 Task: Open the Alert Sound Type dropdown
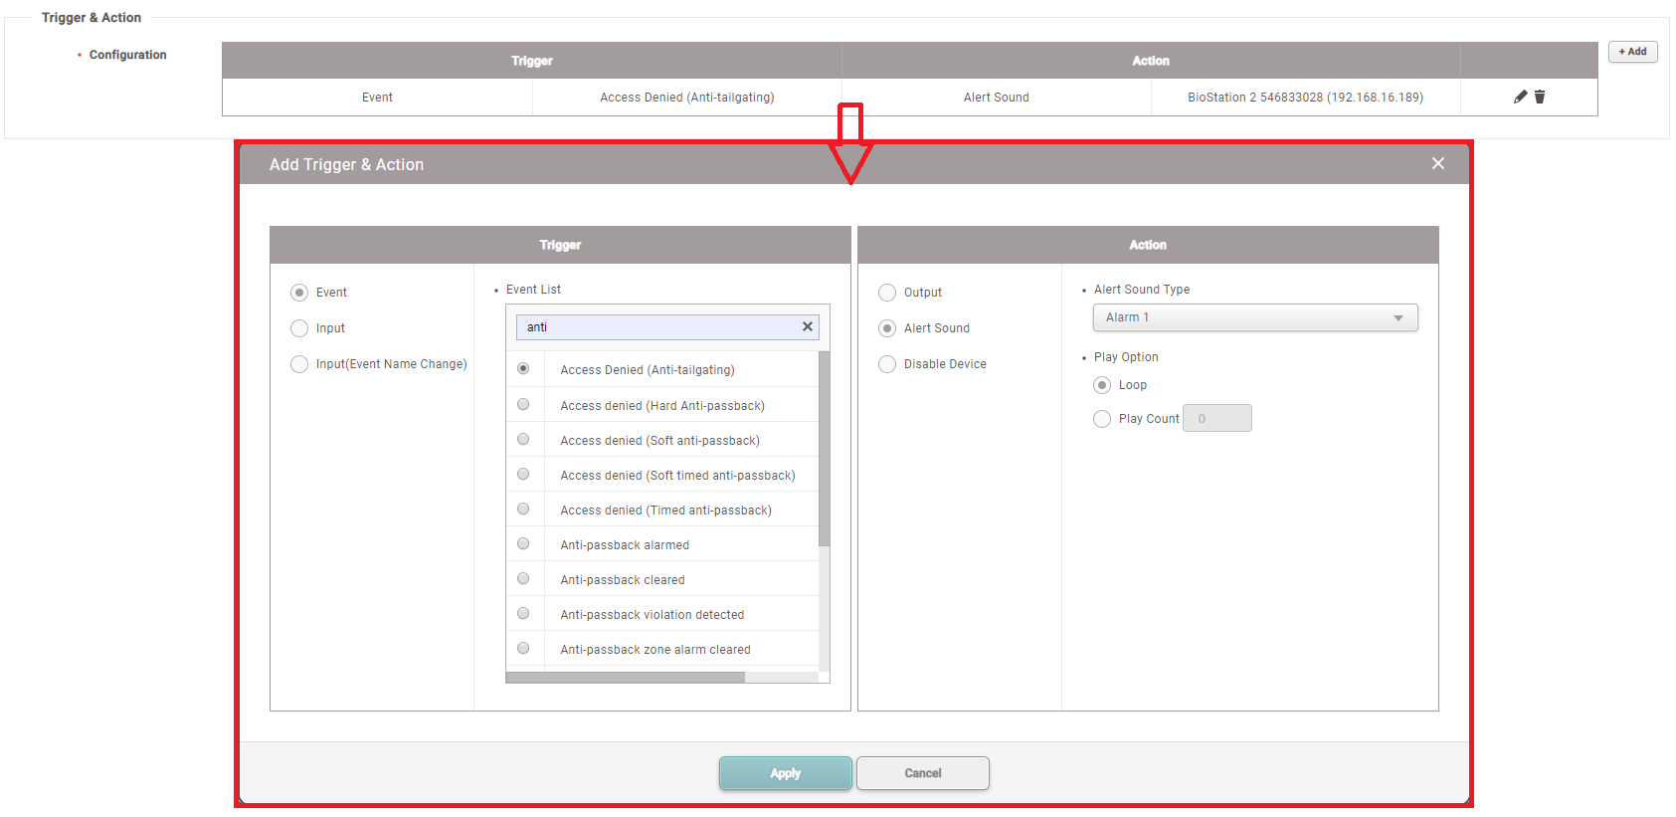1254,317
